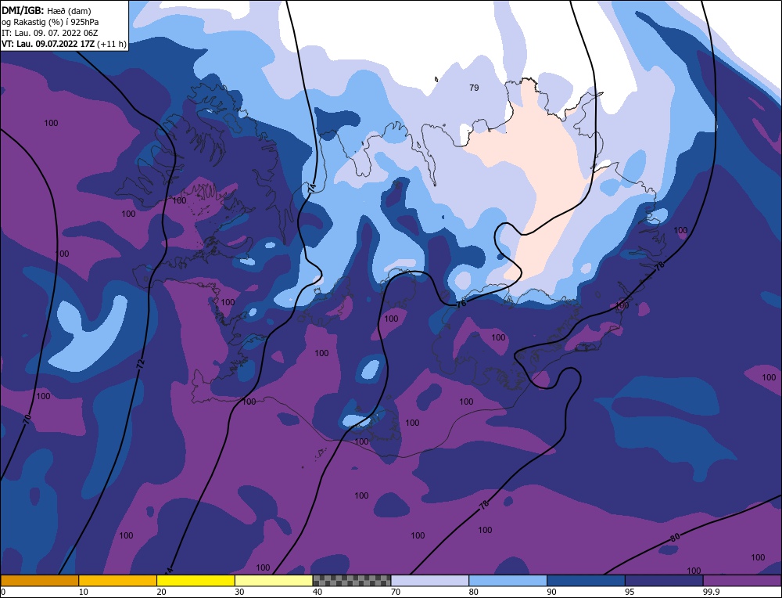The height and width of the screenshot is (598, 782).
Task: Click the '30' legend scale value
Action: pos(240,592)
